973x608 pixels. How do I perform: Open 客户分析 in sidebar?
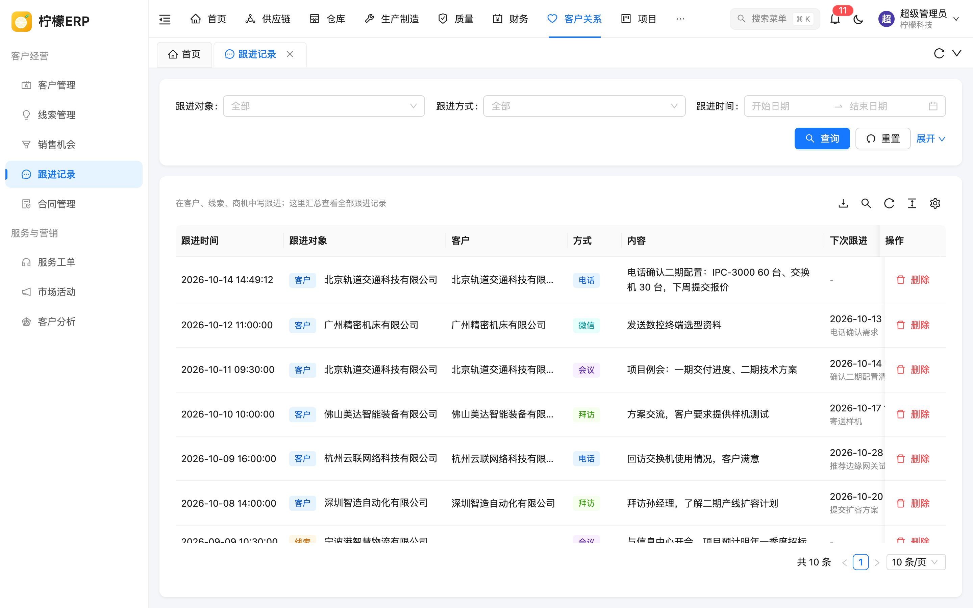pyautogui.click(x=74, y=322)
